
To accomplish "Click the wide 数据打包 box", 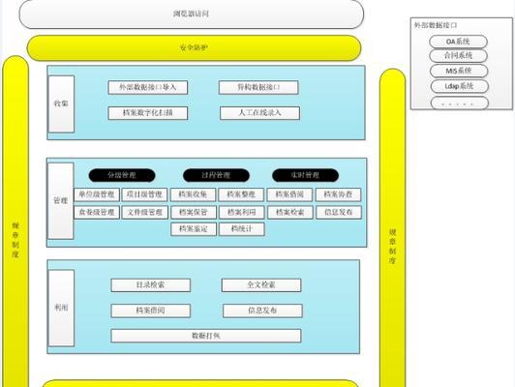I will [206, 336].
